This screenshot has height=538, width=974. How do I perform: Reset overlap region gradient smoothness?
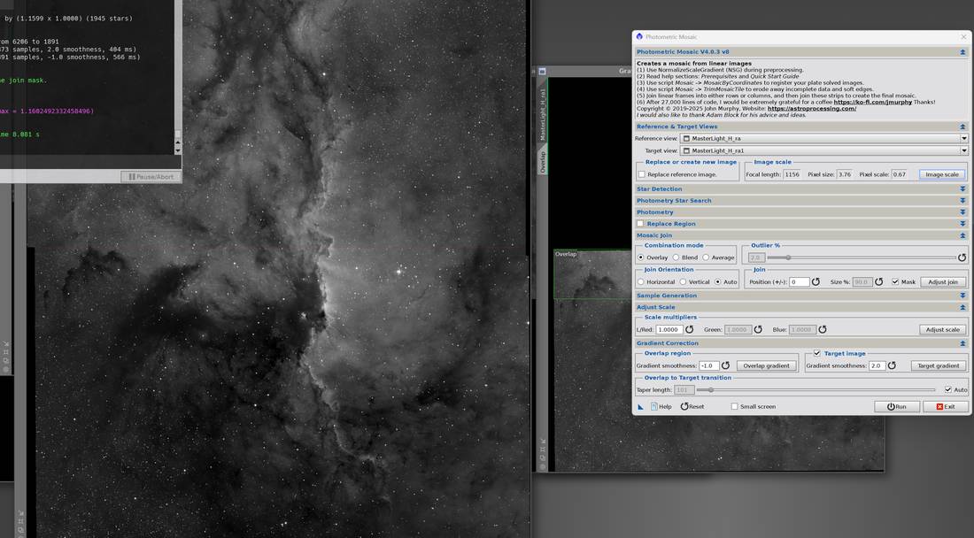725,365
